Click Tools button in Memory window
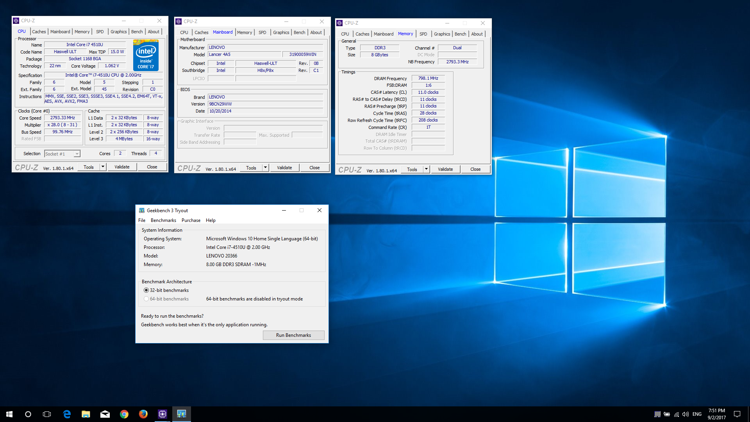The width and height of the screenshot is (750, 422). [412, 169]
